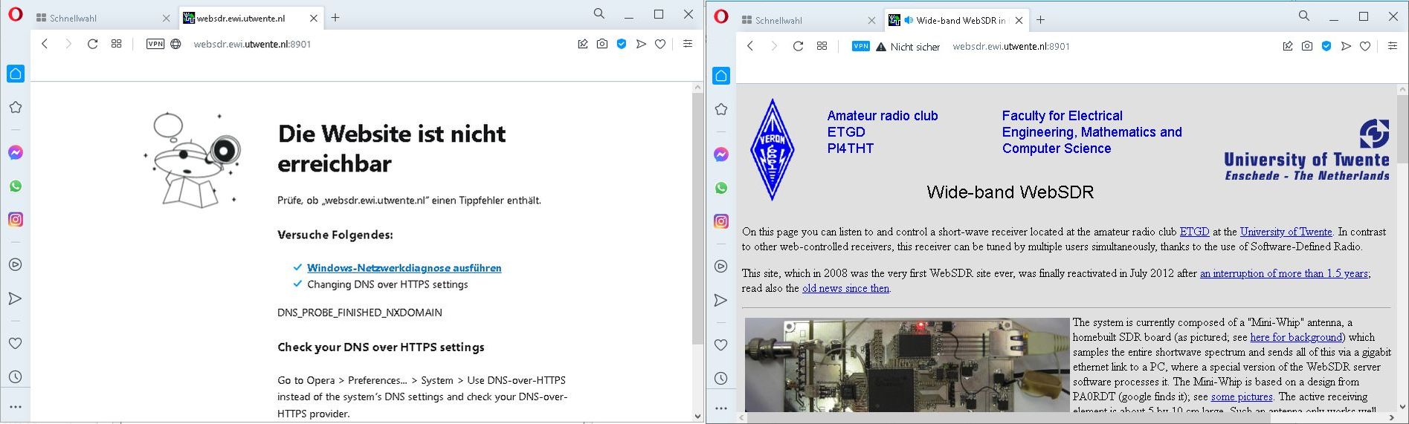Open Messenger in the left window sidebar
This screenshot has width=1409, height=424.
click(16, 153)
